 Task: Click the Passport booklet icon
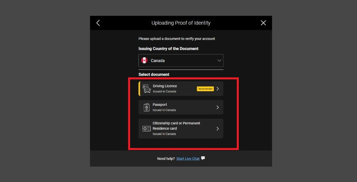coord(147,107)
